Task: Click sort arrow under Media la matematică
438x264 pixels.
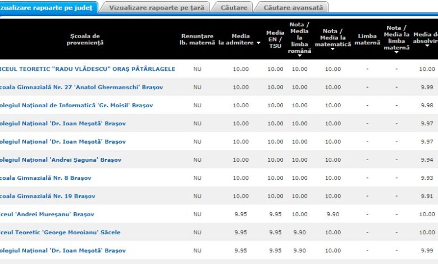Action: point(332,49)
